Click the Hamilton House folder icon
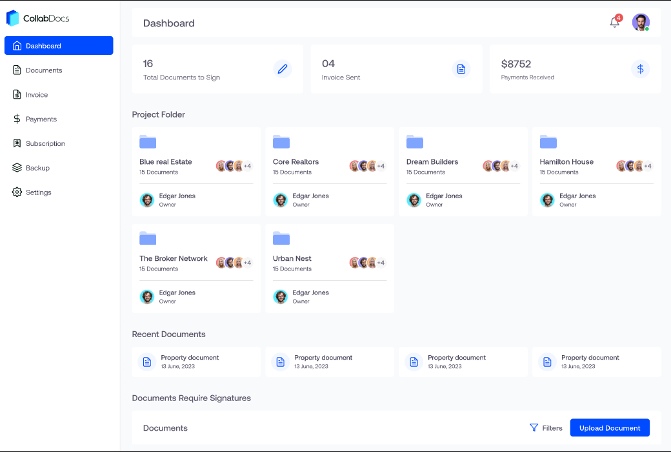Screen dimensions: 671x452 click(x=548, y=142)
